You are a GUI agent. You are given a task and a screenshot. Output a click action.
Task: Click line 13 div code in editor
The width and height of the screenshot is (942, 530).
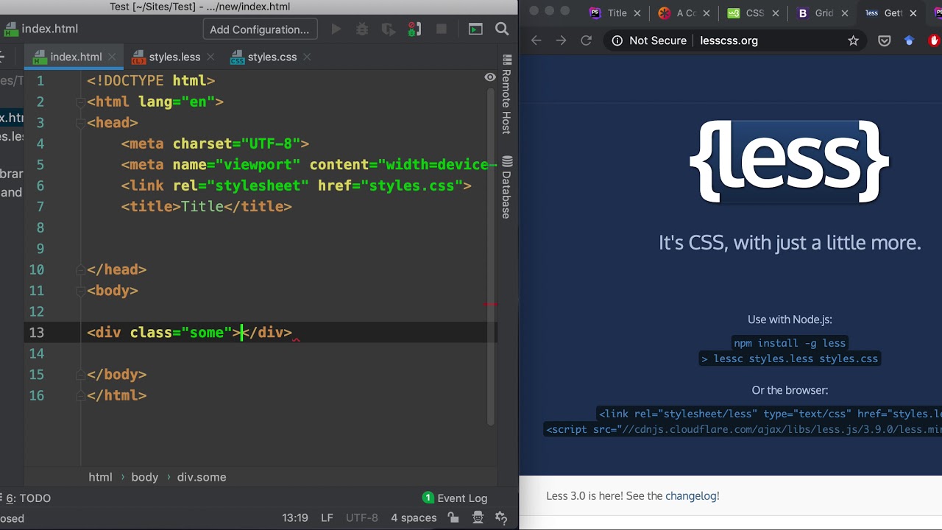(x=189, y=333)
